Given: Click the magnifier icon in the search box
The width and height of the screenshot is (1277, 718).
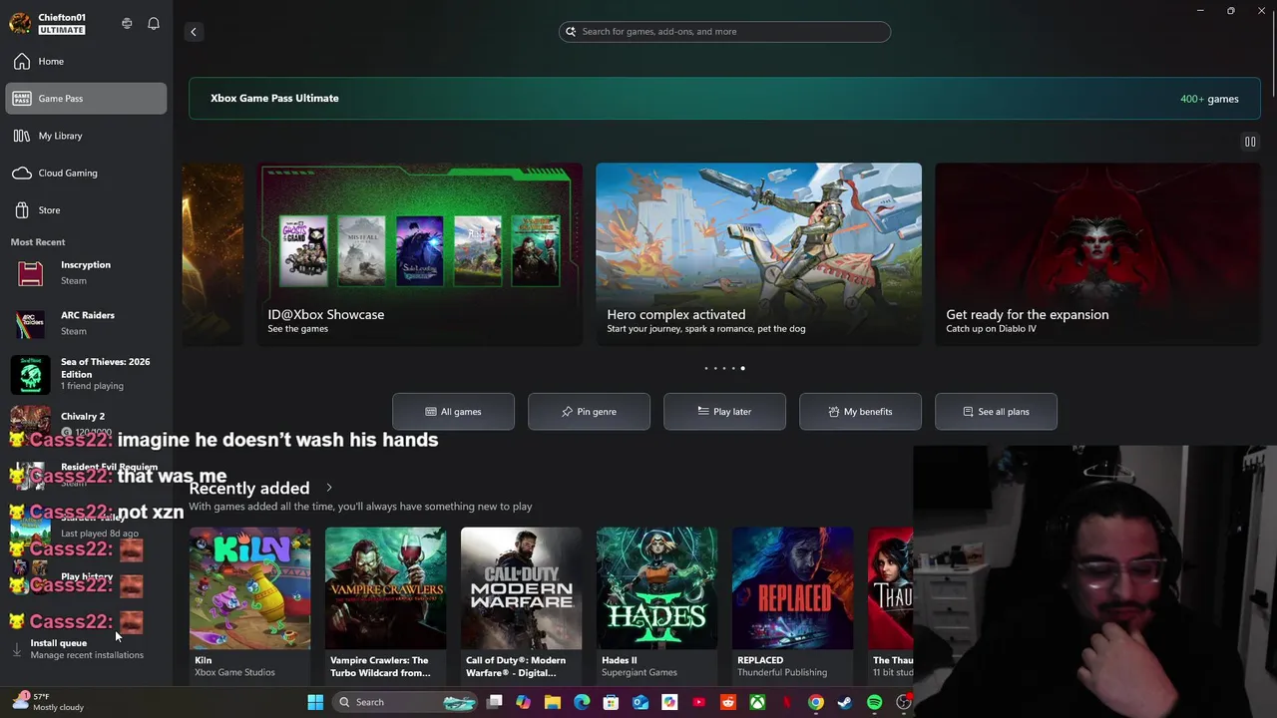Looking at the screenshot, I should (571, 32).
